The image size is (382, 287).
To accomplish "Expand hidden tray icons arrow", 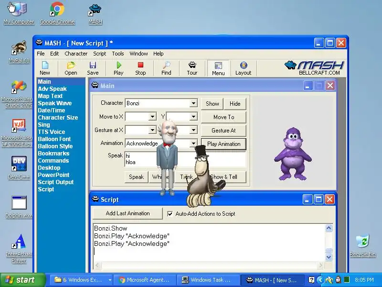I will (x=320, y=280).
